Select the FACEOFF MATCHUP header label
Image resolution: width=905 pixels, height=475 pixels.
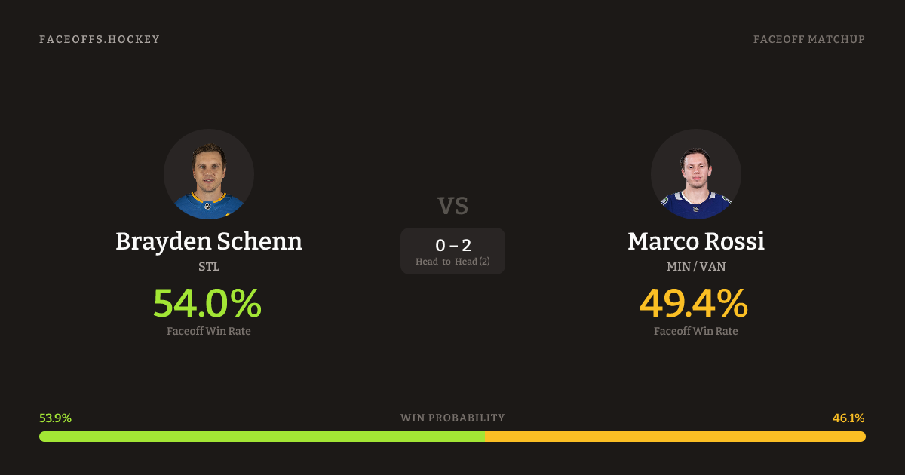point(808,39)
